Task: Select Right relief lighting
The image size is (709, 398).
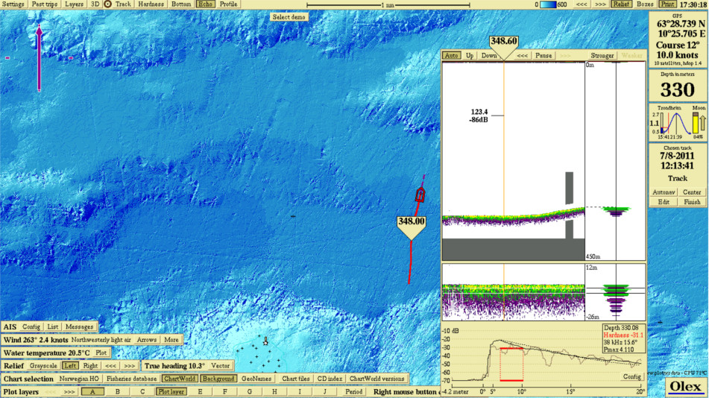Action: [90, 365]
